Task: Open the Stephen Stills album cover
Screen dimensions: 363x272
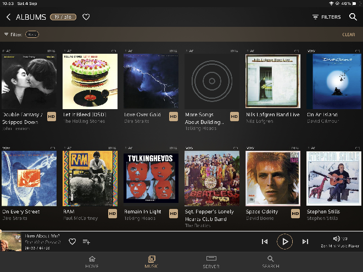Action: click(334, 178)
